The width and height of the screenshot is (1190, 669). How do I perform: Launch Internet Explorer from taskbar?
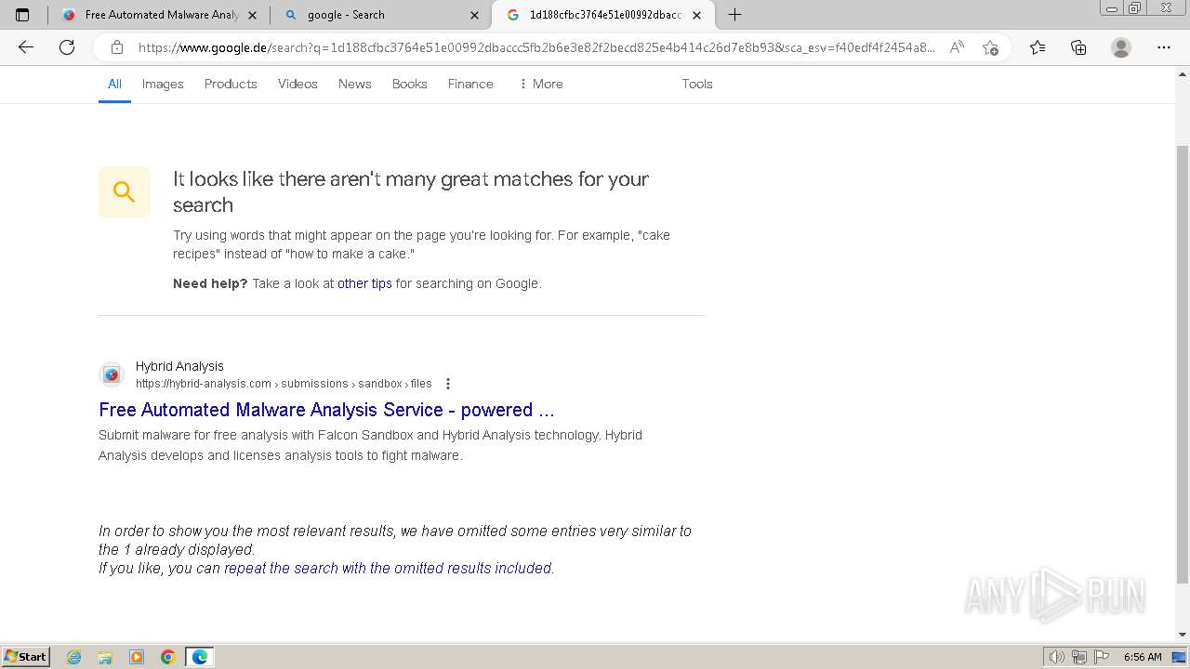coord(74,657)
